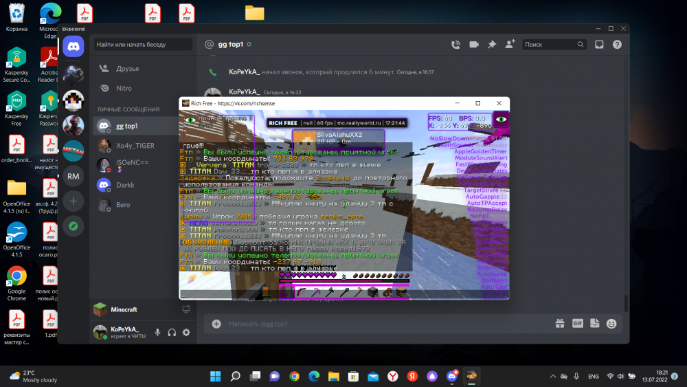
Task: Select hotbar slot with black block
Action: pos(373,292)
